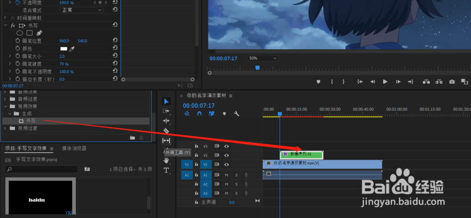Click the Extract button
Screen dimensions: 471x218
coord(439,82)
